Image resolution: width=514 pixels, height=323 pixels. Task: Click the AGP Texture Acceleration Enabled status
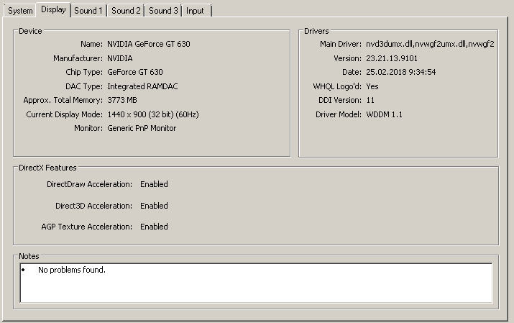[154, 227]
